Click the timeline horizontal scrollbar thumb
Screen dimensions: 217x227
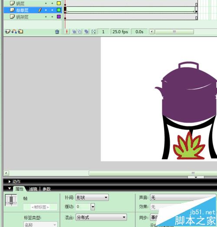tap(174, 32)
